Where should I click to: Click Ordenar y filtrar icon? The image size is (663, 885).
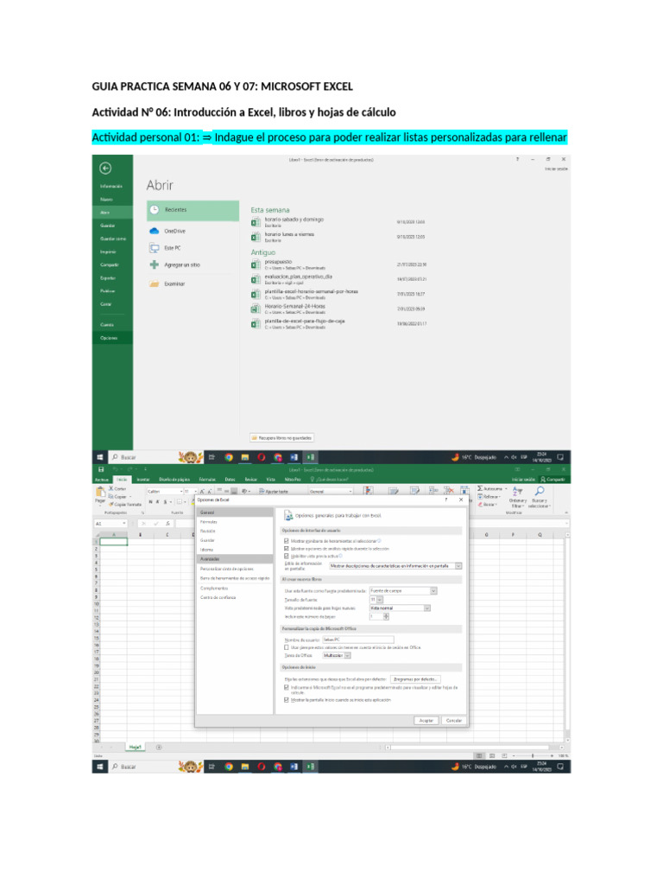point(518,492)
